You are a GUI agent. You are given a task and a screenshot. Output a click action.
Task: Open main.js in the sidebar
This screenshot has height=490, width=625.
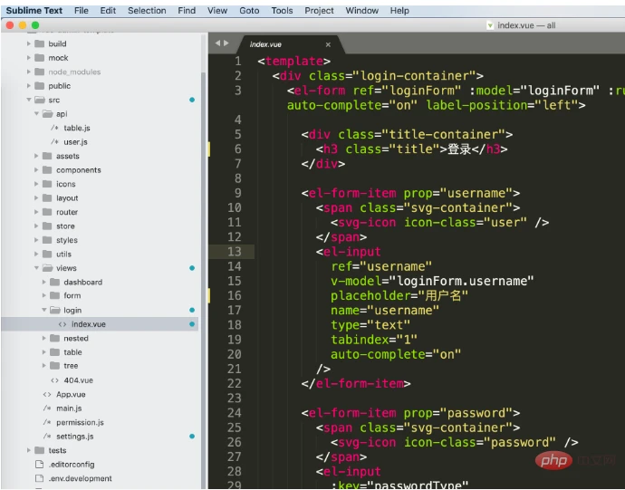tap(69, 408)
